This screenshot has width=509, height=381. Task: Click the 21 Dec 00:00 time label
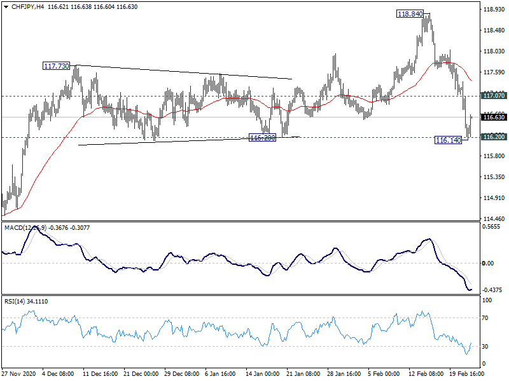(x=141, y=374)
